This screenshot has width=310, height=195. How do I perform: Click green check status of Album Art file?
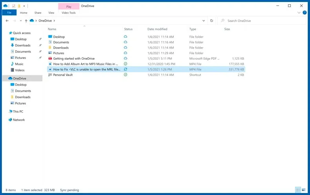pyautogui.click(x=125, y=64)
